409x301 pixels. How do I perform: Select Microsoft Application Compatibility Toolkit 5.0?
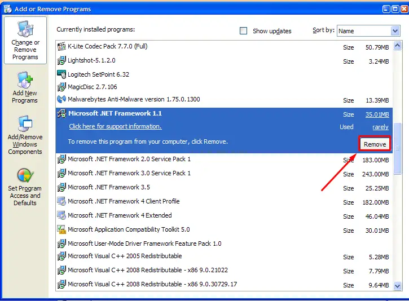tap(224, 229)
